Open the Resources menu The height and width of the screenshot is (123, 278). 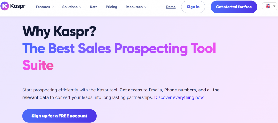(x=134, y=7)
